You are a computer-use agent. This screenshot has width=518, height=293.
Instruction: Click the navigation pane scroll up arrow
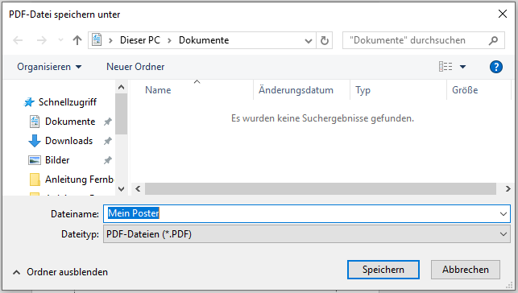click(x=121, y=87)
